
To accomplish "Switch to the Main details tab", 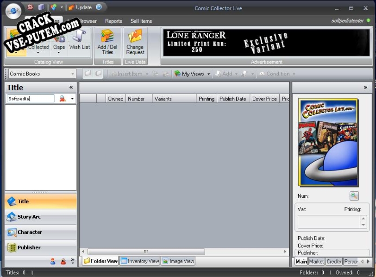I will 301,261.
